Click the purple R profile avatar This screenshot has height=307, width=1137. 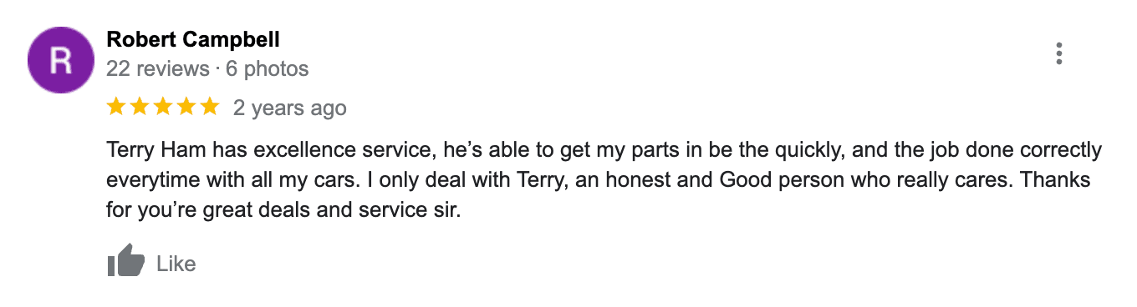point(60,59)
